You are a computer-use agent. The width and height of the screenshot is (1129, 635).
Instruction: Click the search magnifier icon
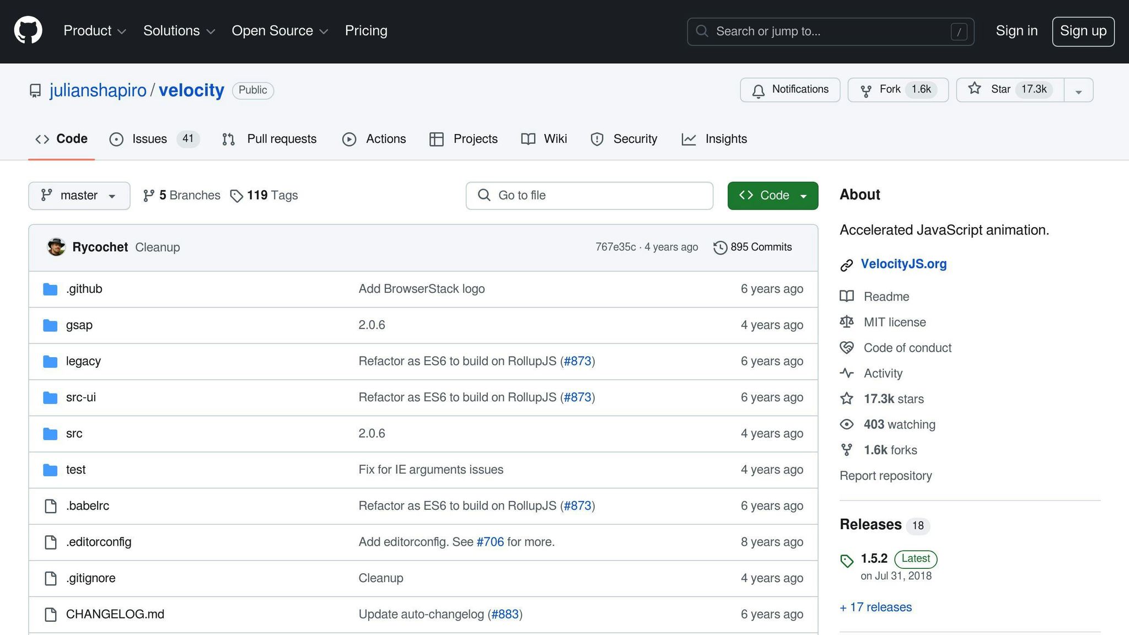pos(702,31)
